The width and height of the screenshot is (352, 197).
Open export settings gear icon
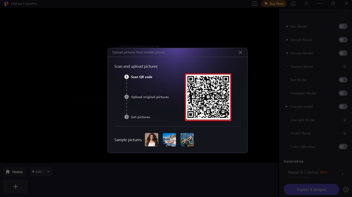tap(346, 190)
